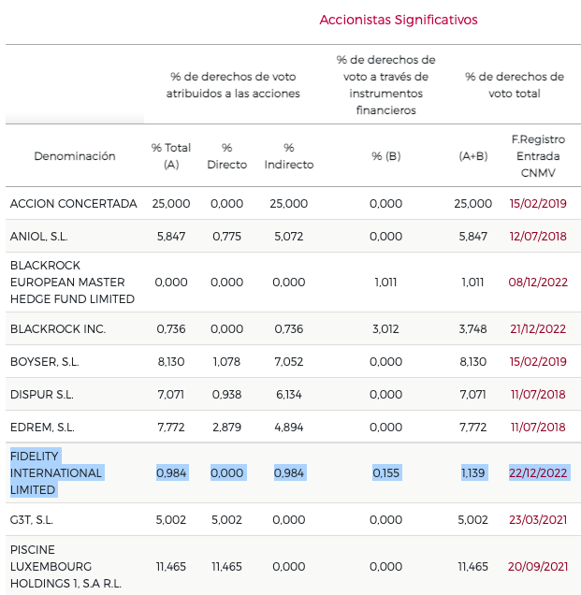Open the 23/03/2021 date for G3T
Image resolution: width=581 pixels, height=595 pixels.
tap(538, 520)
